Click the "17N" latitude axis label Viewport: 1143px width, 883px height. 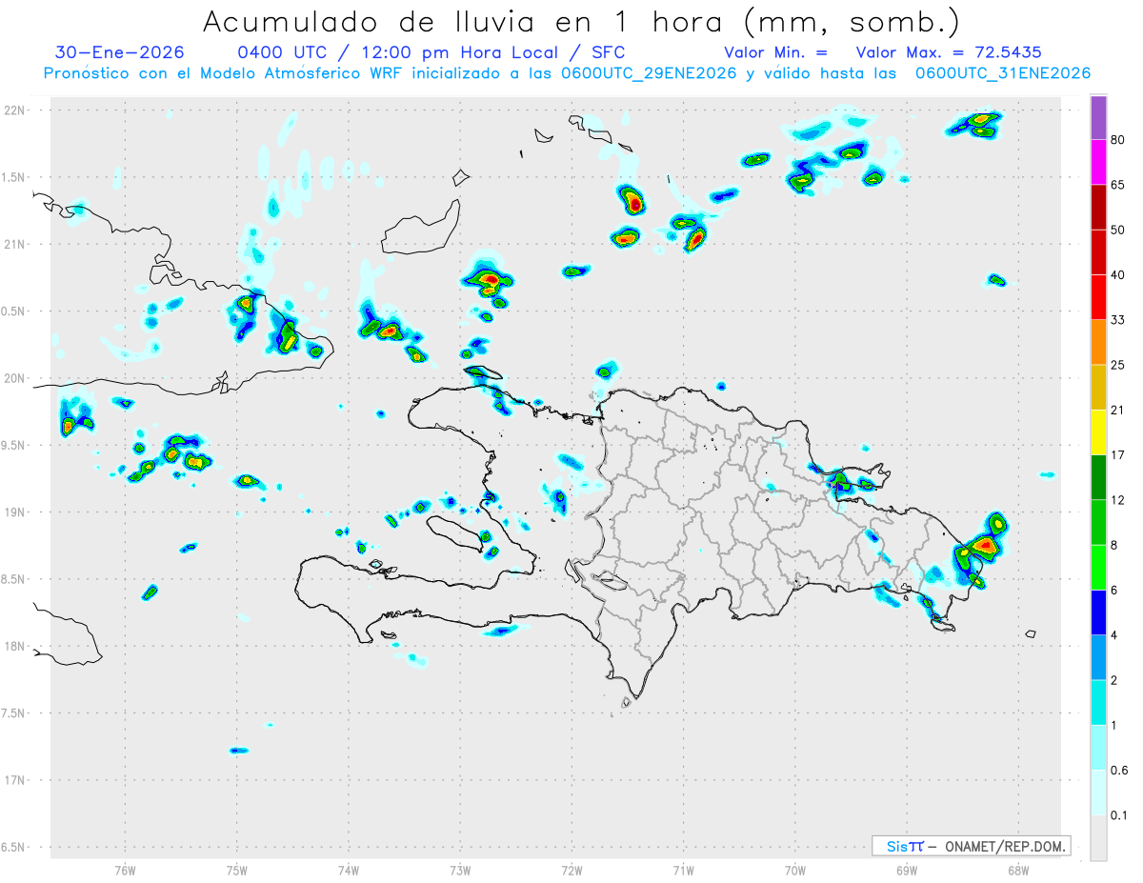[14, 780]
